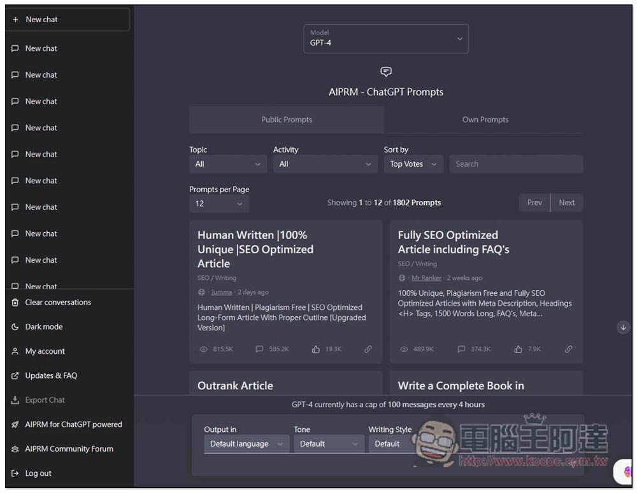
Task: Click the rocket icon beside AIPRM for ChatGPT powered
Action: [15, 424]
